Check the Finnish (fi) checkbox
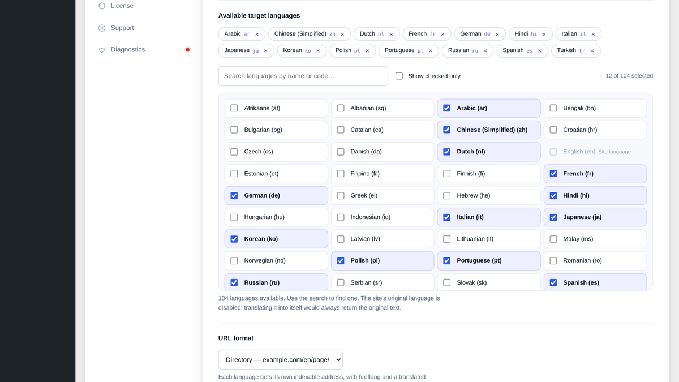 447,174
